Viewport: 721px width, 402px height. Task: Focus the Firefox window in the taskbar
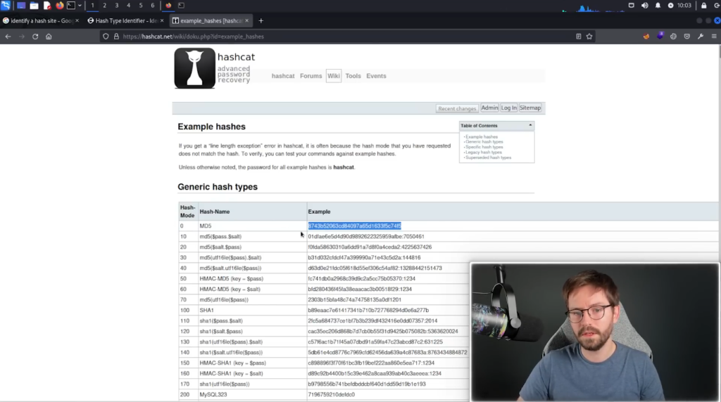[x=168, y=6]
